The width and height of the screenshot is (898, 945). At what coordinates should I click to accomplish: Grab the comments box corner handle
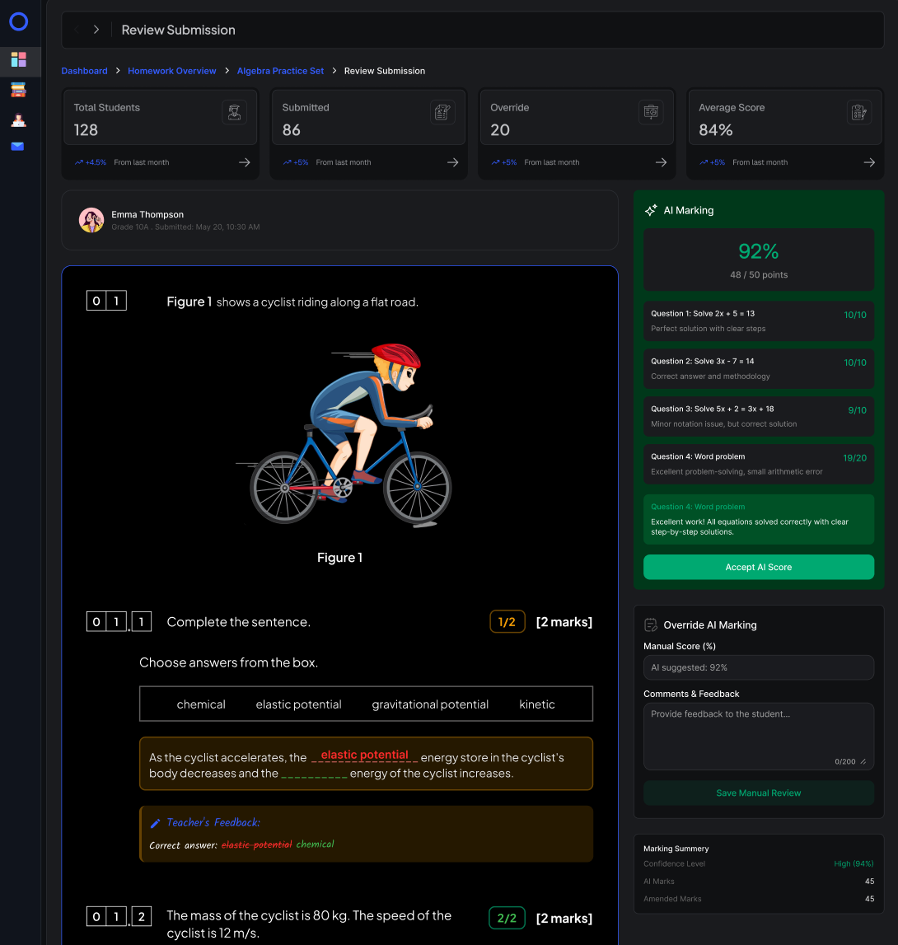863,762
